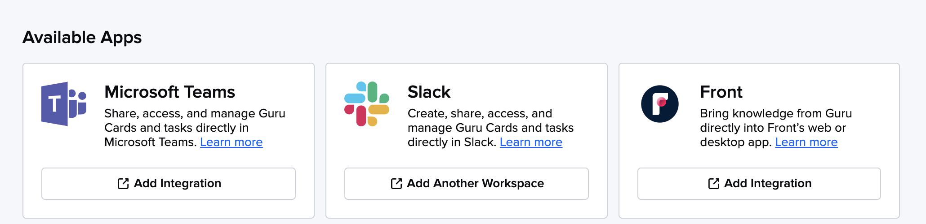Click the Microsoft Teams logo icon
Screen dimensions: 926x224
point(64,104)
